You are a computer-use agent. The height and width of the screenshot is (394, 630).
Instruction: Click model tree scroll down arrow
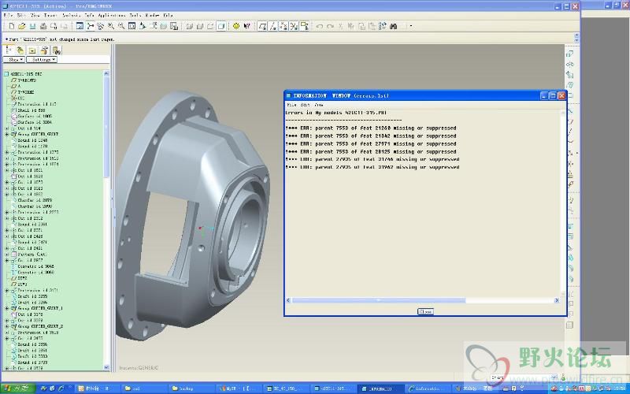(106, 367)
